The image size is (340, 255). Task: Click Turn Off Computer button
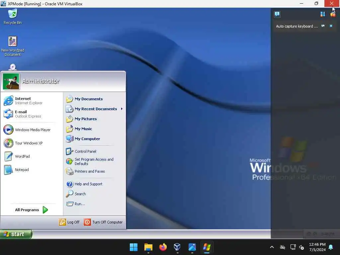pyautogui.click(x=103, y=222)
